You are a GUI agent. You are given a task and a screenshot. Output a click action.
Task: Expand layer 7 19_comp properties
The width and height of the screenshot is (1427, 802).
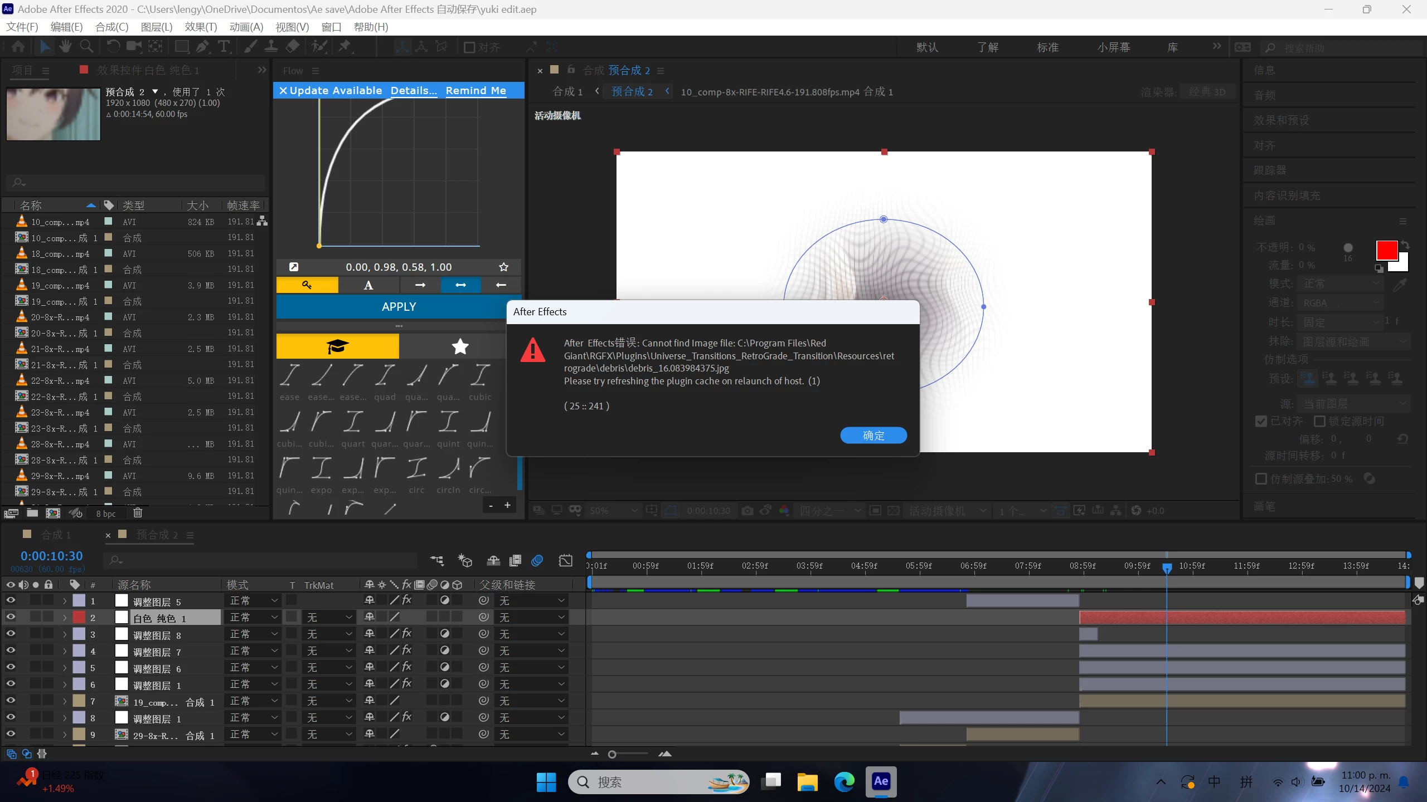pos(65,701)
